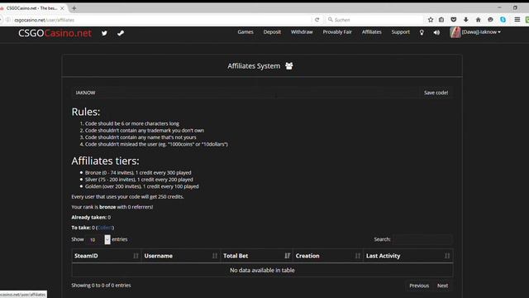Viewport: 529px width, 298px height.
Task: Click 'Showing 0 to 0 of 0 entries'
Action: tap(101, 286)
